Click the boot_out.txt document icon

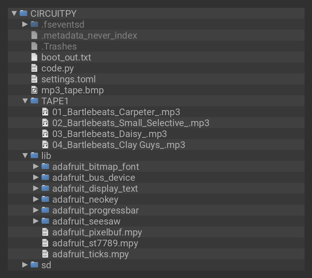click(x=34, y=57)
